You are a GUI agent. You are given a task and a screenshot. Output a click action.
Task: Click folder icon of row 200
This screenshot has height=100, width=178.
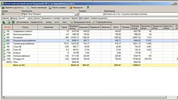[x=4, y=34]
